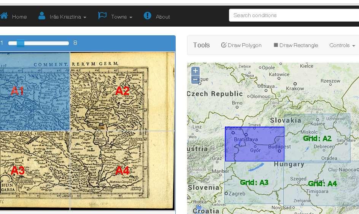Open the Home nav link
The width and height of the screenshot is (359, 214).
coord(19,17)
